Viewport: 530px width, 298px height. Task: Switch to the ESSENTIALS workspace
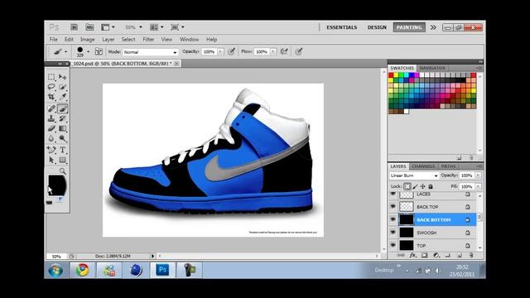pyautogui.click(x=341, y=27)
